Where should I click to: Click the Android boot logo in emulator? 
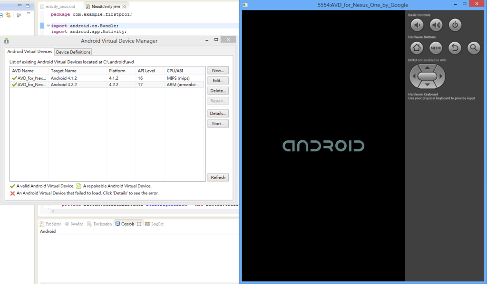pyautogui.click(x=323, y=146)
